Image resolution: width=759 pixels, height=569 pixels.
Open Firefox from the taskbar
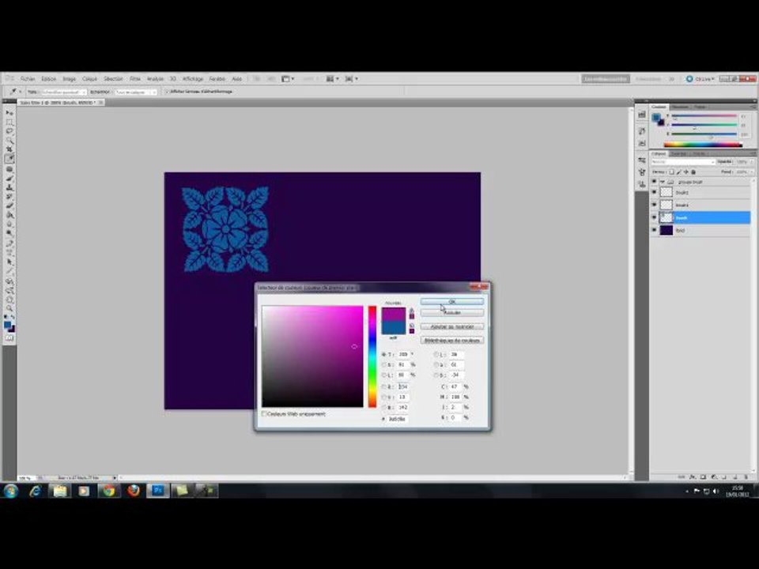134,491
